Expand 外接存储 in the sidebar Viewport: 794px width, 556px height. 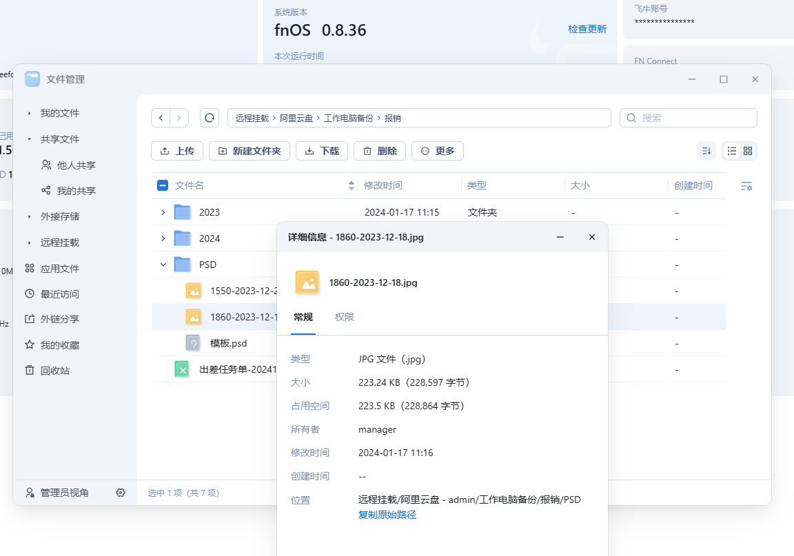pyautogui.click(x=30, y=217)
